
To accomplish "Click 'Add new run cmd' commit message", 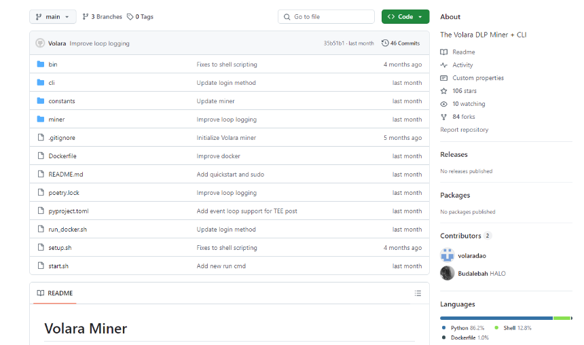I will (221, 266).
